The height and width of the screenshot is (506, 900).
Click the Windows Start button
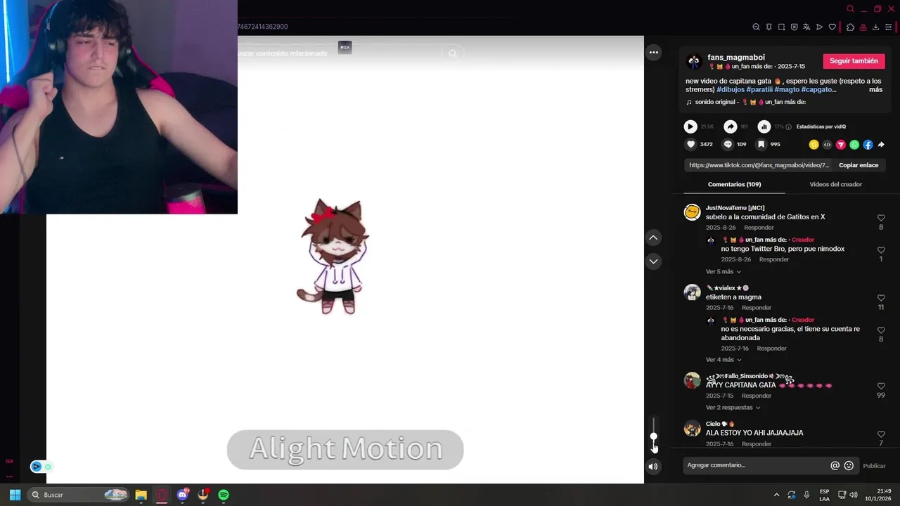(15, 495)
